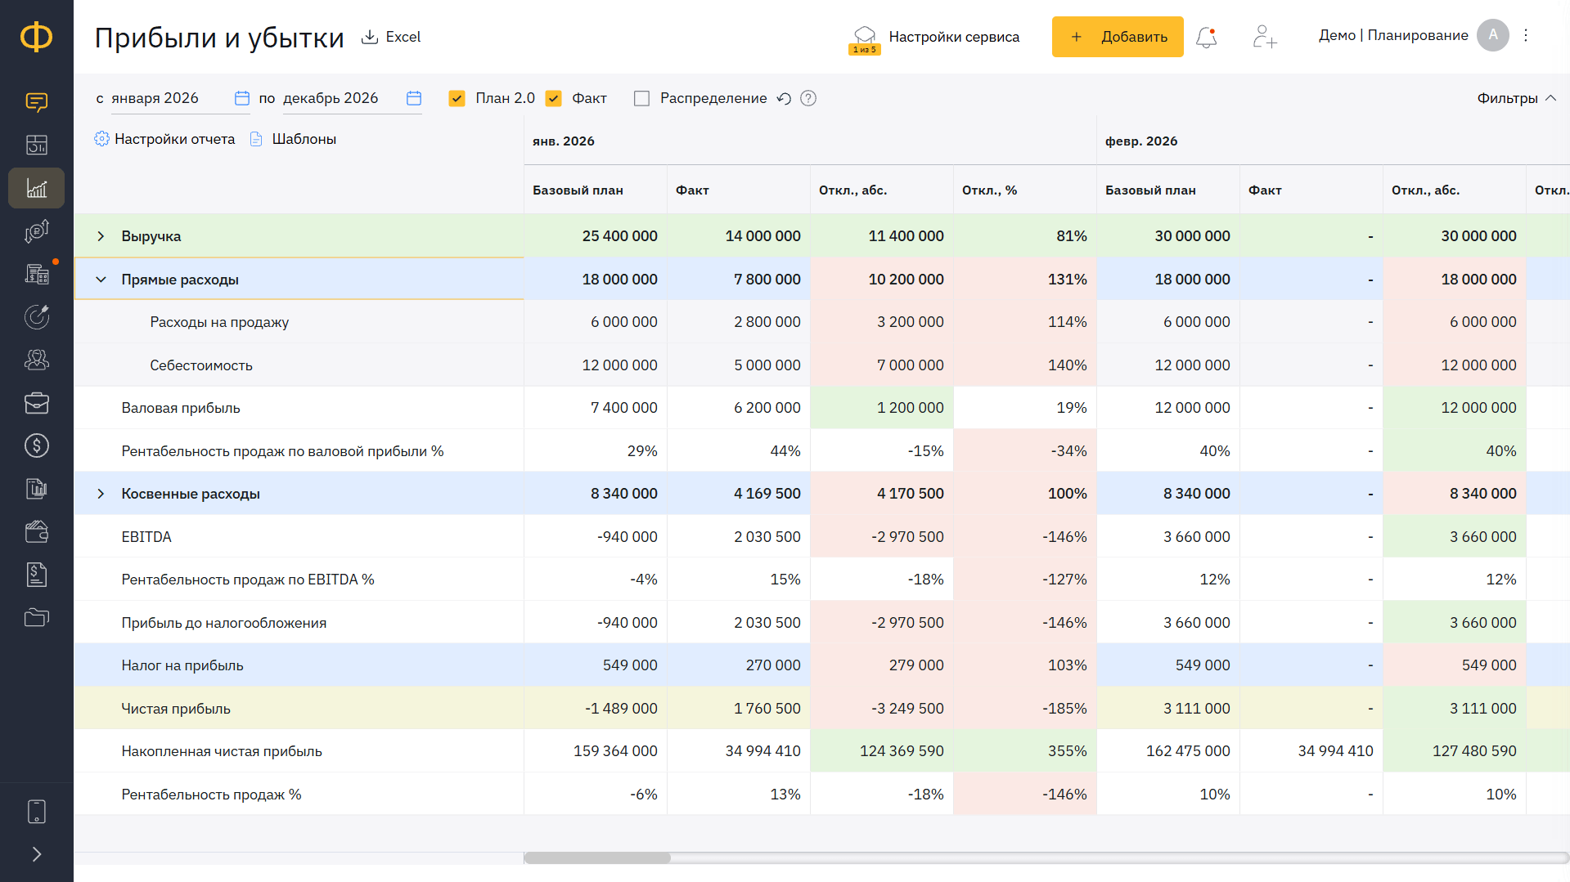Click the Добавить button

point(1118,37)
